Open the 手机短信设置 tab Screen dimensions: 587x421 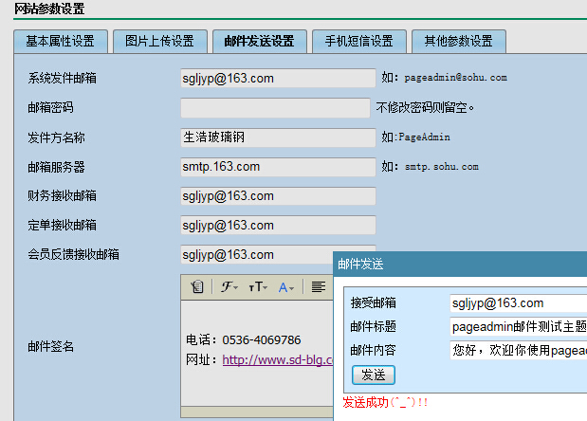[x=358, y=42]
